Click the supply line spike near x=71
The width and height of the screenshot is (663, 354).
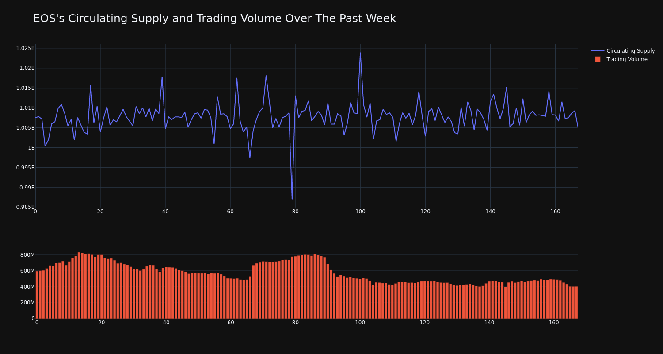coord(266,76)
